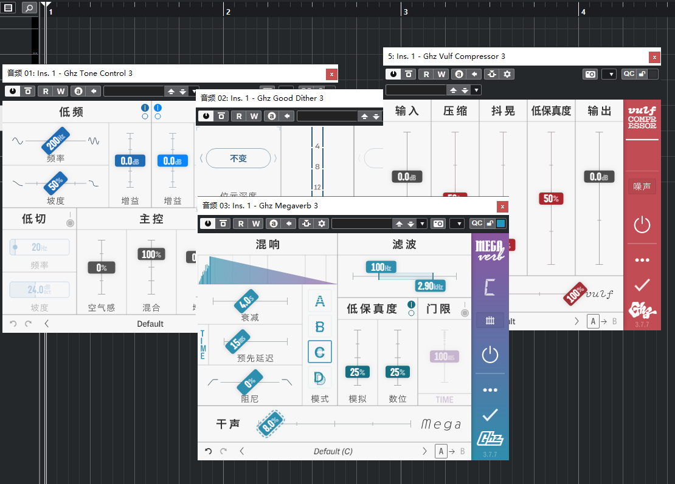Toggle Tone Control plugin bypass power button
The width and height of the screenshot is (675, 484).
pyautogui.click(x=12, y=91)
